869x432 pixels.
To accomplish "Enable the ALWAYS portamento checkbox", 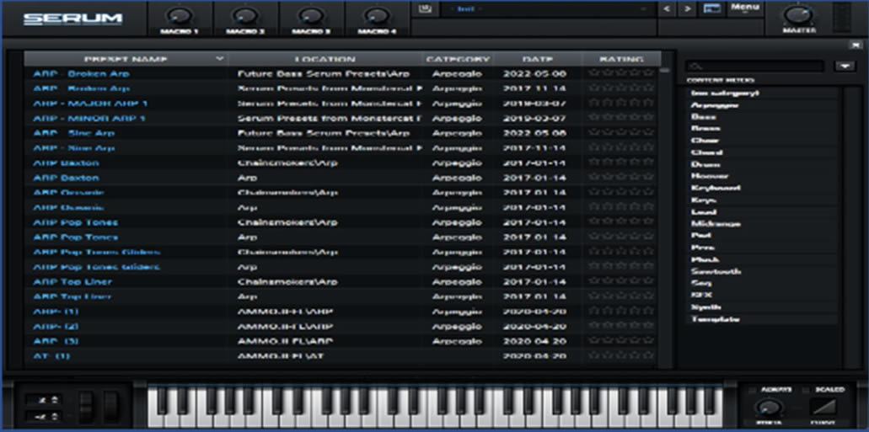I will [x=752, y=391].
